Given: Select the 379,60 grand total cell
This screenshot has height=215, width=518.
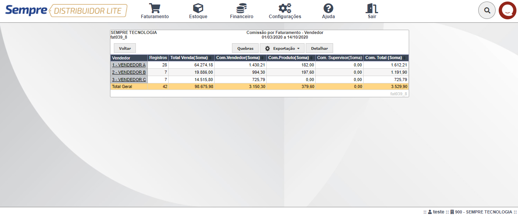Looking at the screenshot, I should tap(291, 87).
